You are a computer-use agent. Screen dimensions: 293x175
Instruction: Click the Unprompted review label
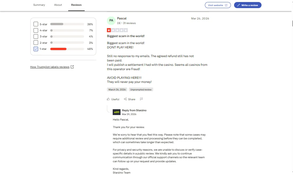point(141,90)
